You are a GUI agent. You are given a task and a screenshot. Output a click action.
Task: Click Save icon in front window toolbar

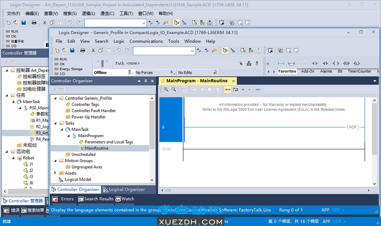click(x=72, y=50)
